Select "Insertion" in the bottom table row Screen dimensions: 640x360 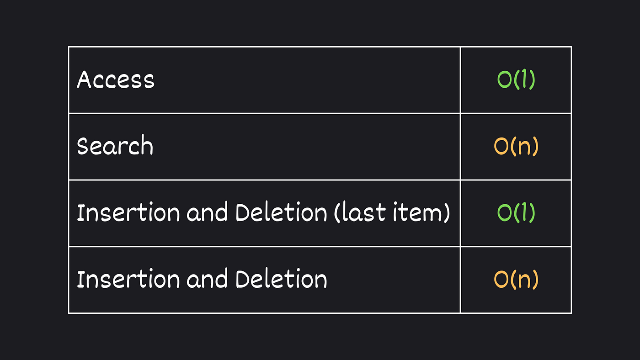pyautogui.click(x=128, y=280)
